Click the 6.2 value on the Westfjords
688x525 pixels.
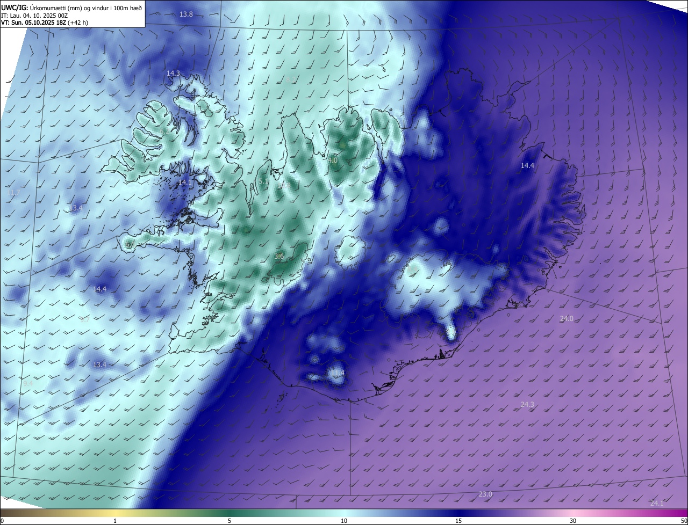pos(165,132)
